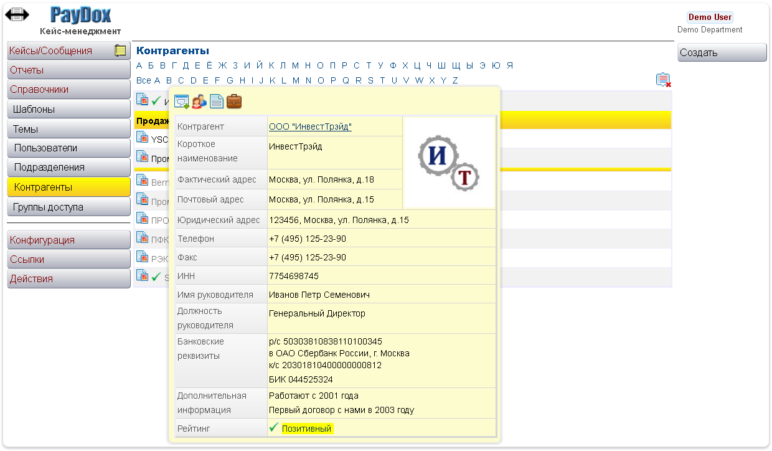Screen dimensions: 772x451
Task: Click the blue document icon in popup
Action: tap(216, 102)
